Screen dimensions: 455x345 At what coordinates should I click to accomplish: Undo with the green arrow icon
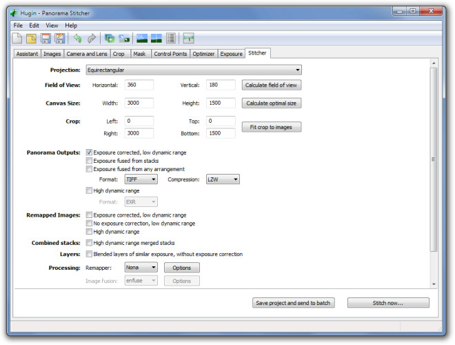click(x=77, y=39)
